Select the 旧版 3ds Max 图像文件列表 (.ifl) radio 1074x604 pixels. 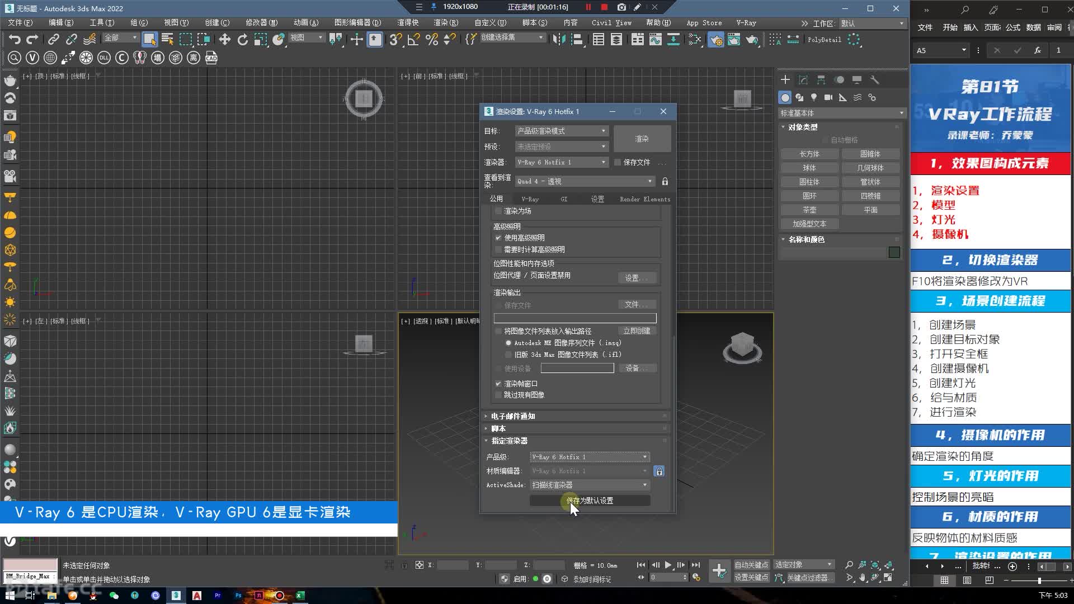click(508, 355)
